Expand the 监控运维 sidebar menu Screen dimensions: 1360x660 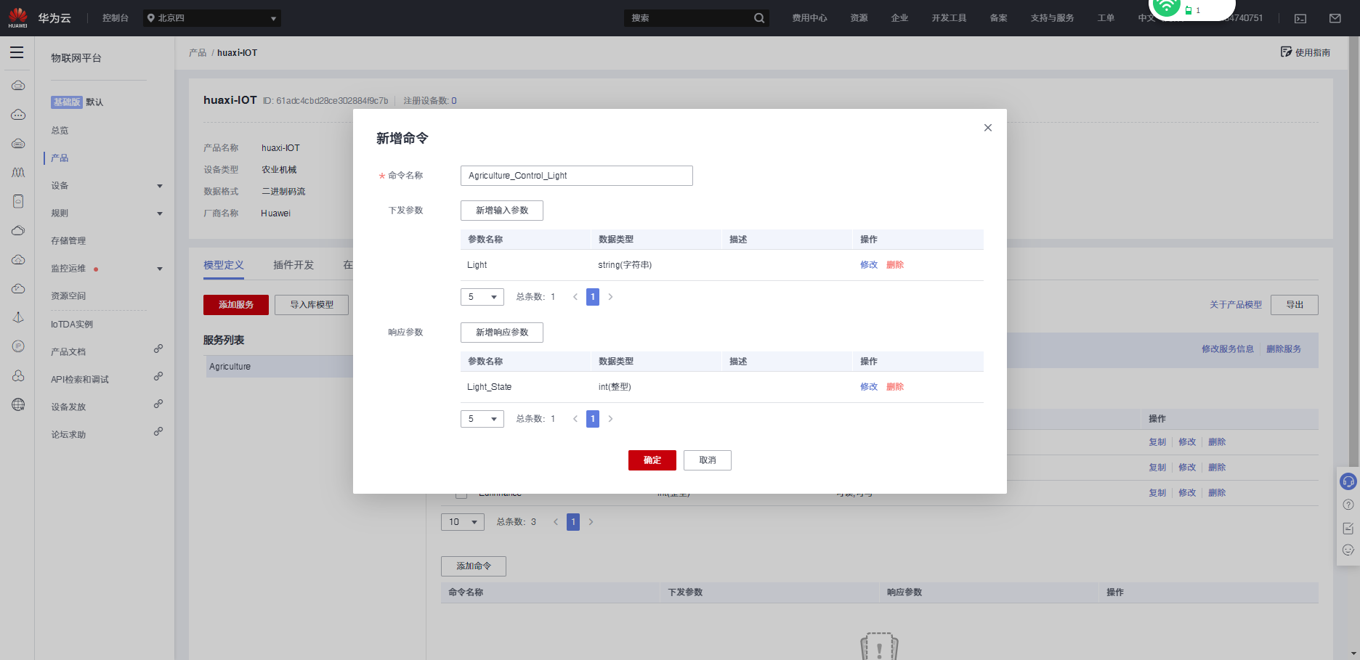point(160,269)
